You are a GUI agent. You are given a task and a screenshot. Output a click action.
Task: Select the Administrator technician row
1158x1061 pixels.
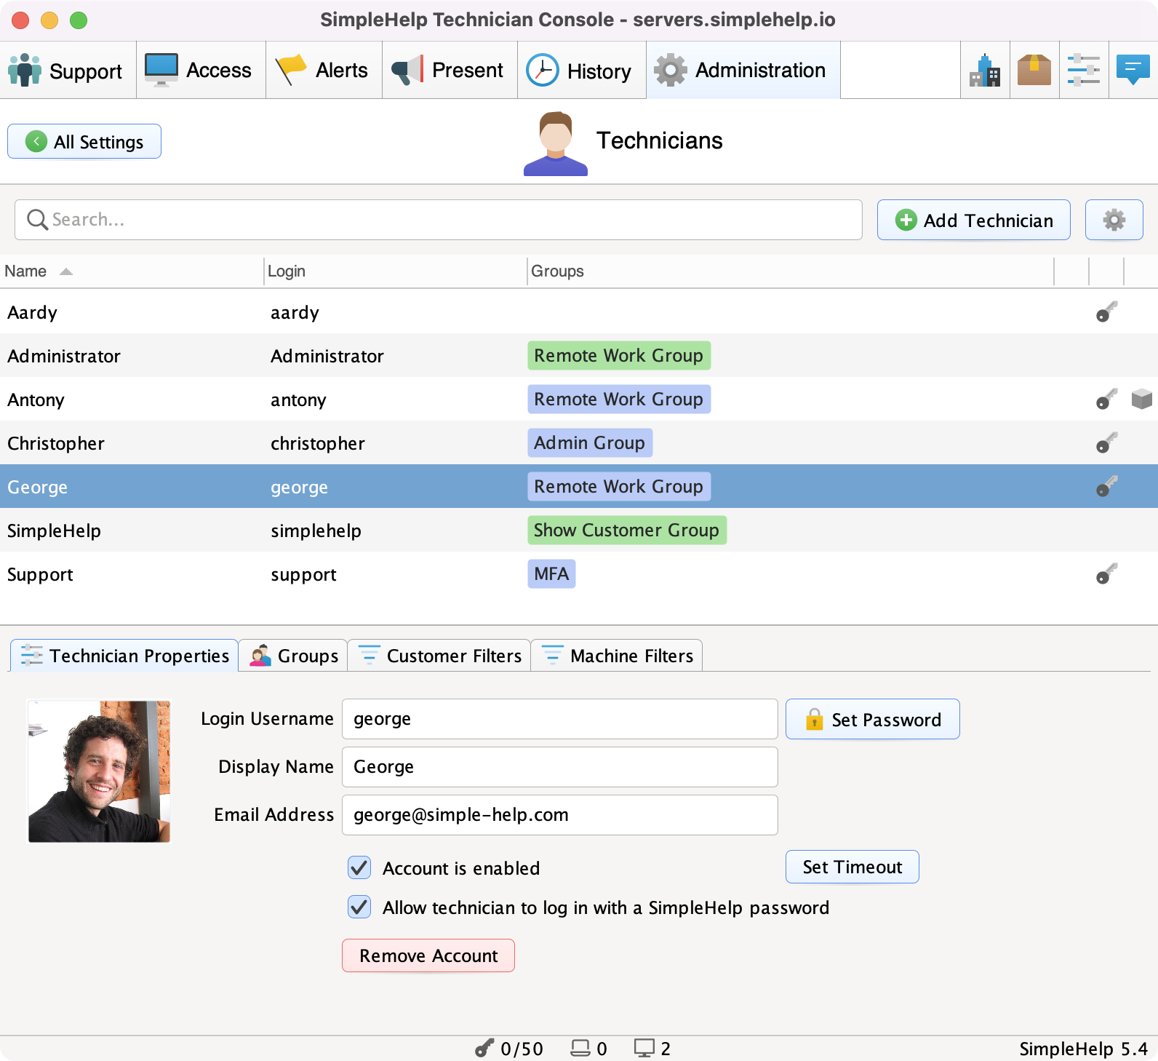[x=579, y=356]
